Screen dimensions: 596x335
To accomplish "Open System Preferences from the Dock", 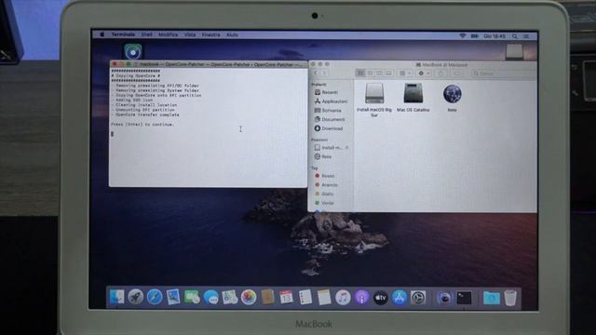I will point(418,298).
